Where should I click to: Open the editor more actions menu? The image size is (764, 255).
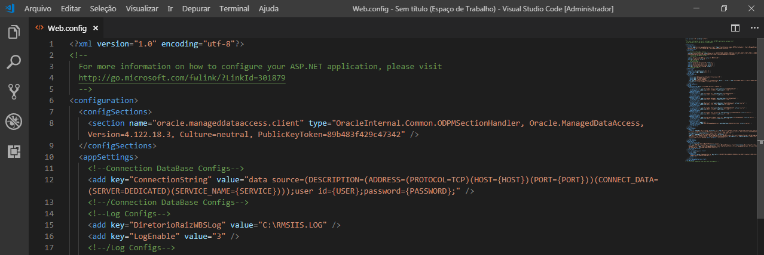click(x=751, y=28)
